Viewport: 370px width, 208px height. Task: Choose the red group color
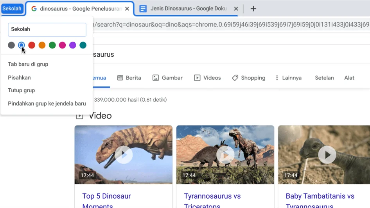(32, 45)
